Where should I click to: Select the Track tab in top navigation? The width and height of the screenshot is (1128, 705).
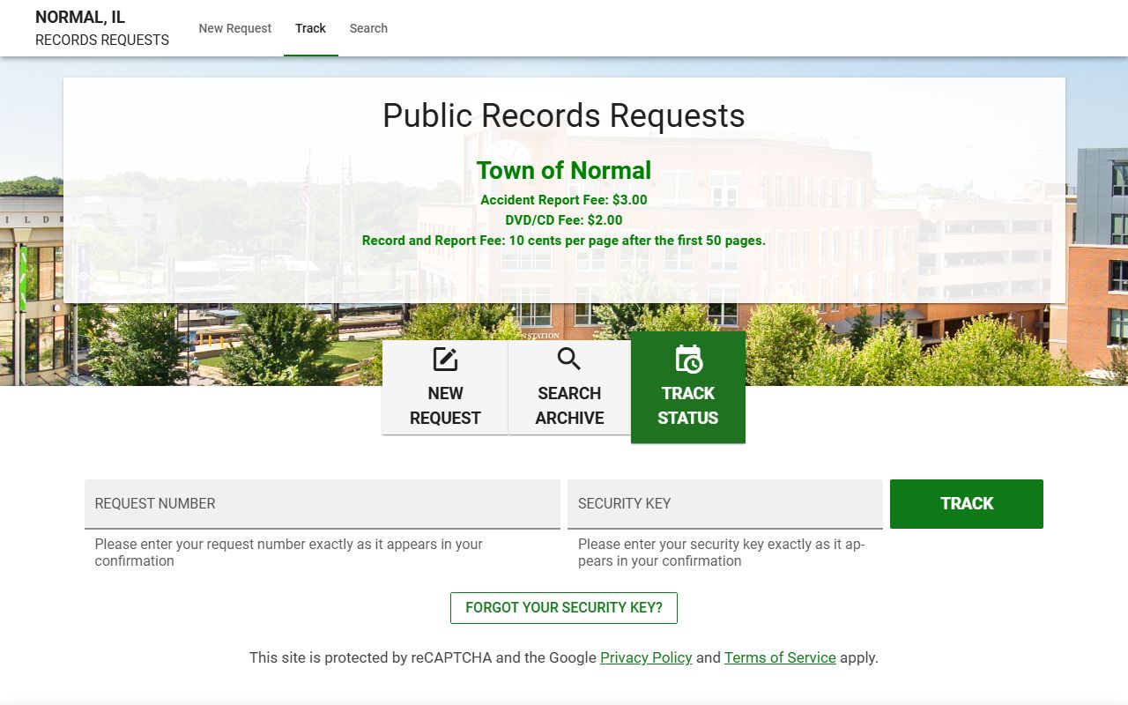tap(311, 28)
